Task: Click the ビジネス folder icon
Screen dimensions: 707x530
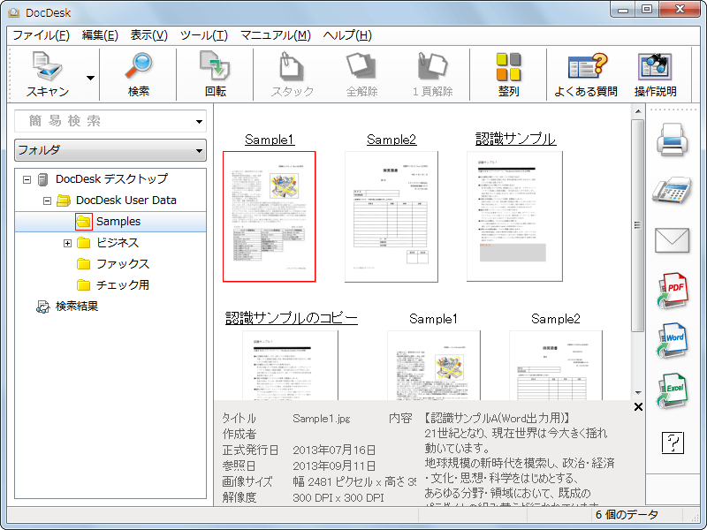Action: pos(83,242)
